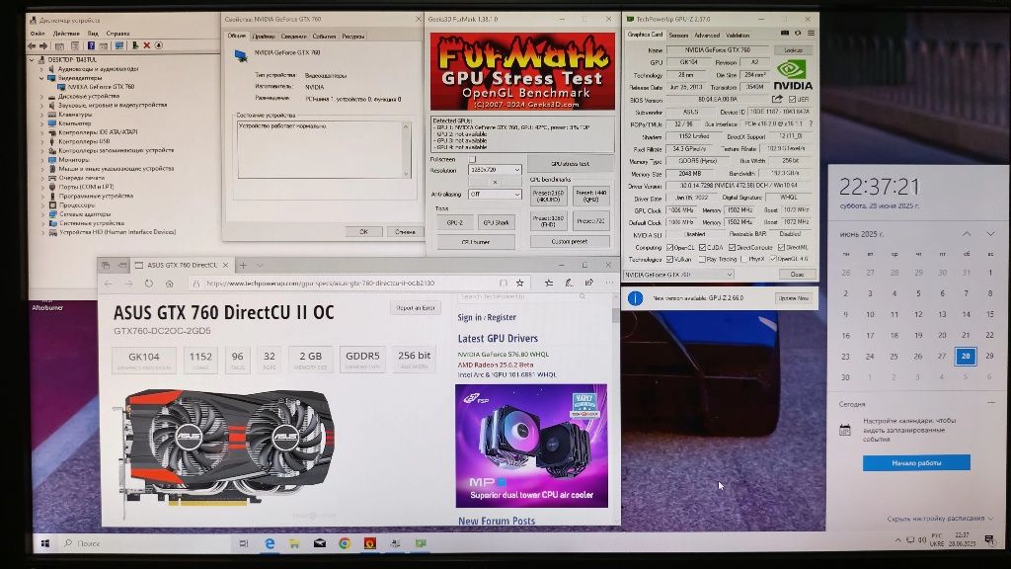Screen dimensions: 1011x569
Task: Click the scan hardware monitor icon in Device Manager
Action: 119,45
